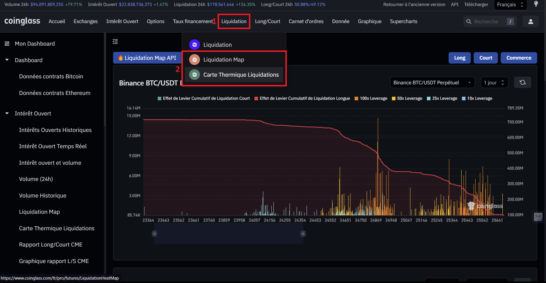Open the Carnet d'ordres nav item

point(306,21)
